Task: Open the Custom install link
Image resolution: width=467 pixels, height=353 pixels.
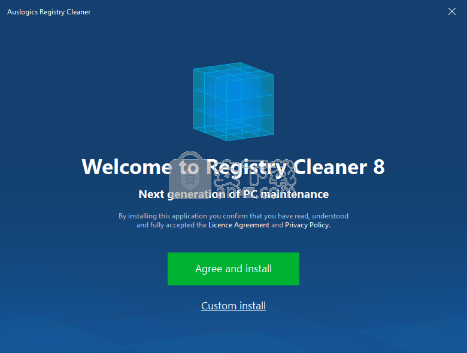Action: 233,306
